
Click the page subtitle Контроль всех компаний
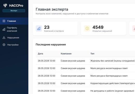click(72, 14)
